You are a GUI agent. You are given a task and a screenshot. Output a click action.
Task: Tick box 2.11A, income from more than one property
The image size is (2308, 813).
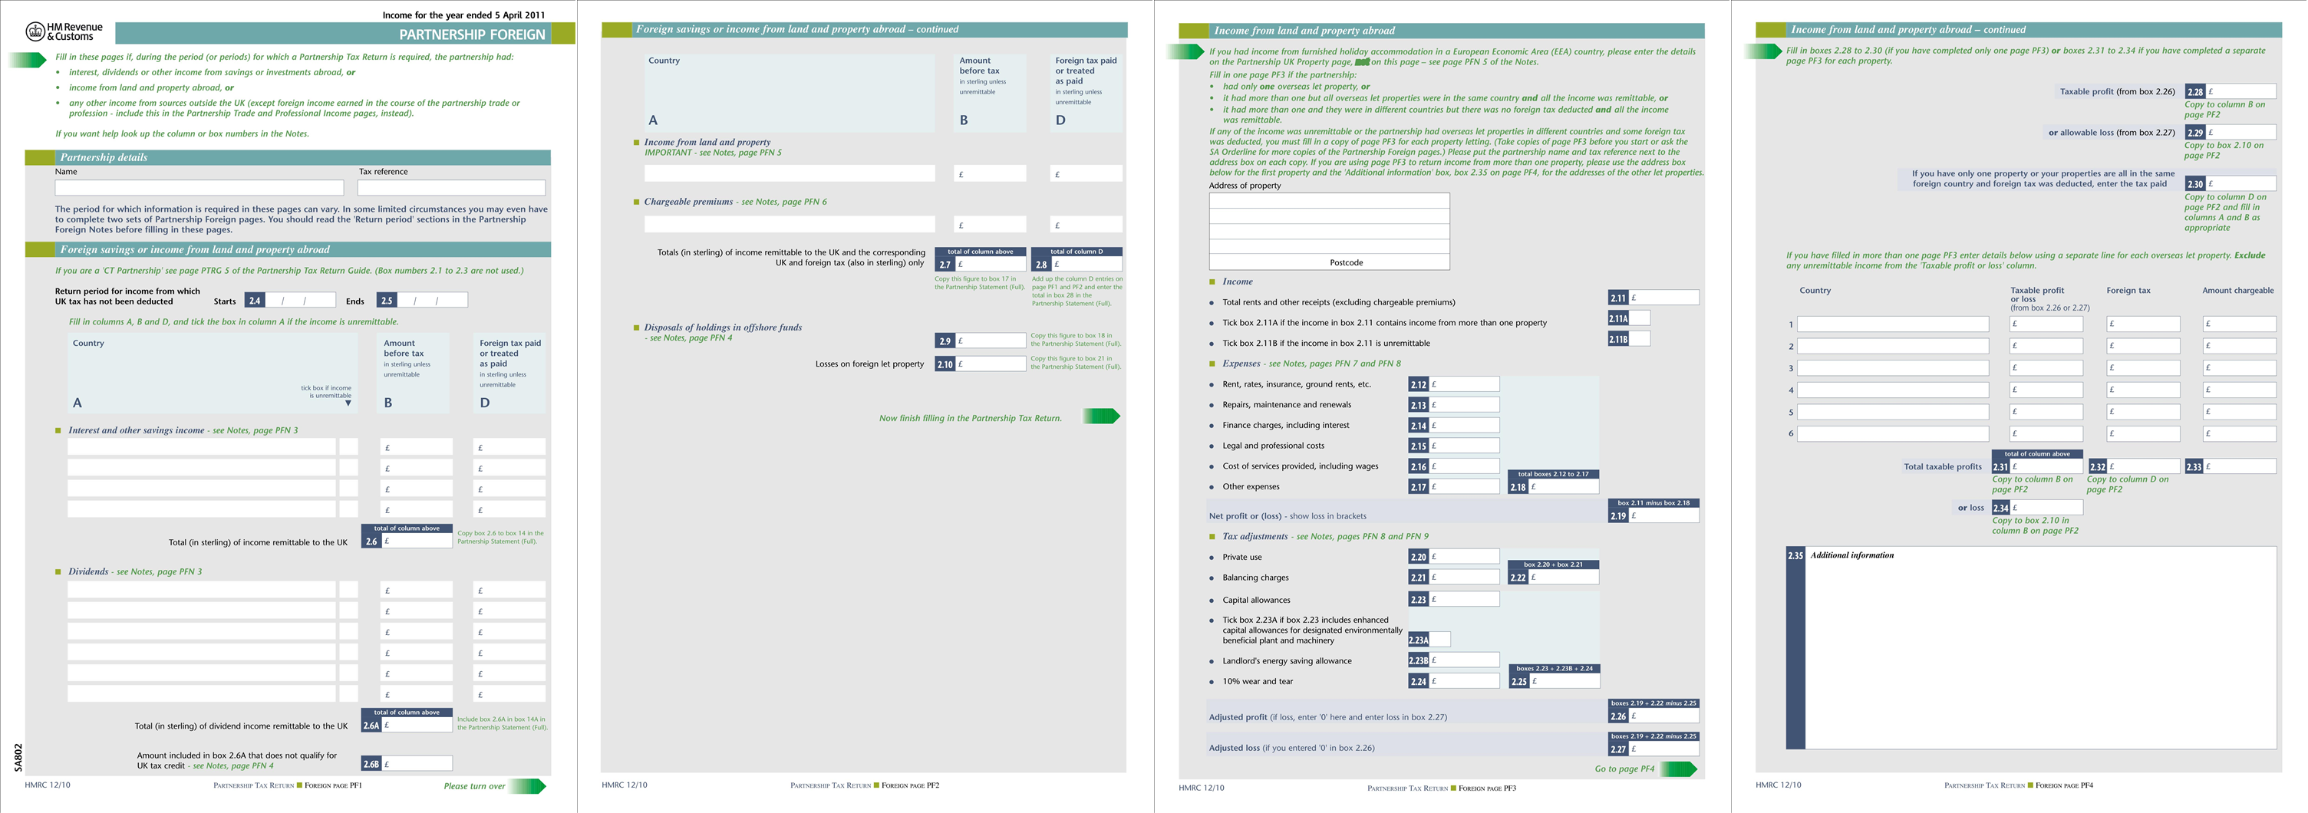click(1640, 318)
